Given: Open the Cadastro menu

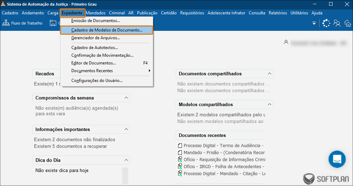Looking at the screenshot, I should [x=10, y=13].
